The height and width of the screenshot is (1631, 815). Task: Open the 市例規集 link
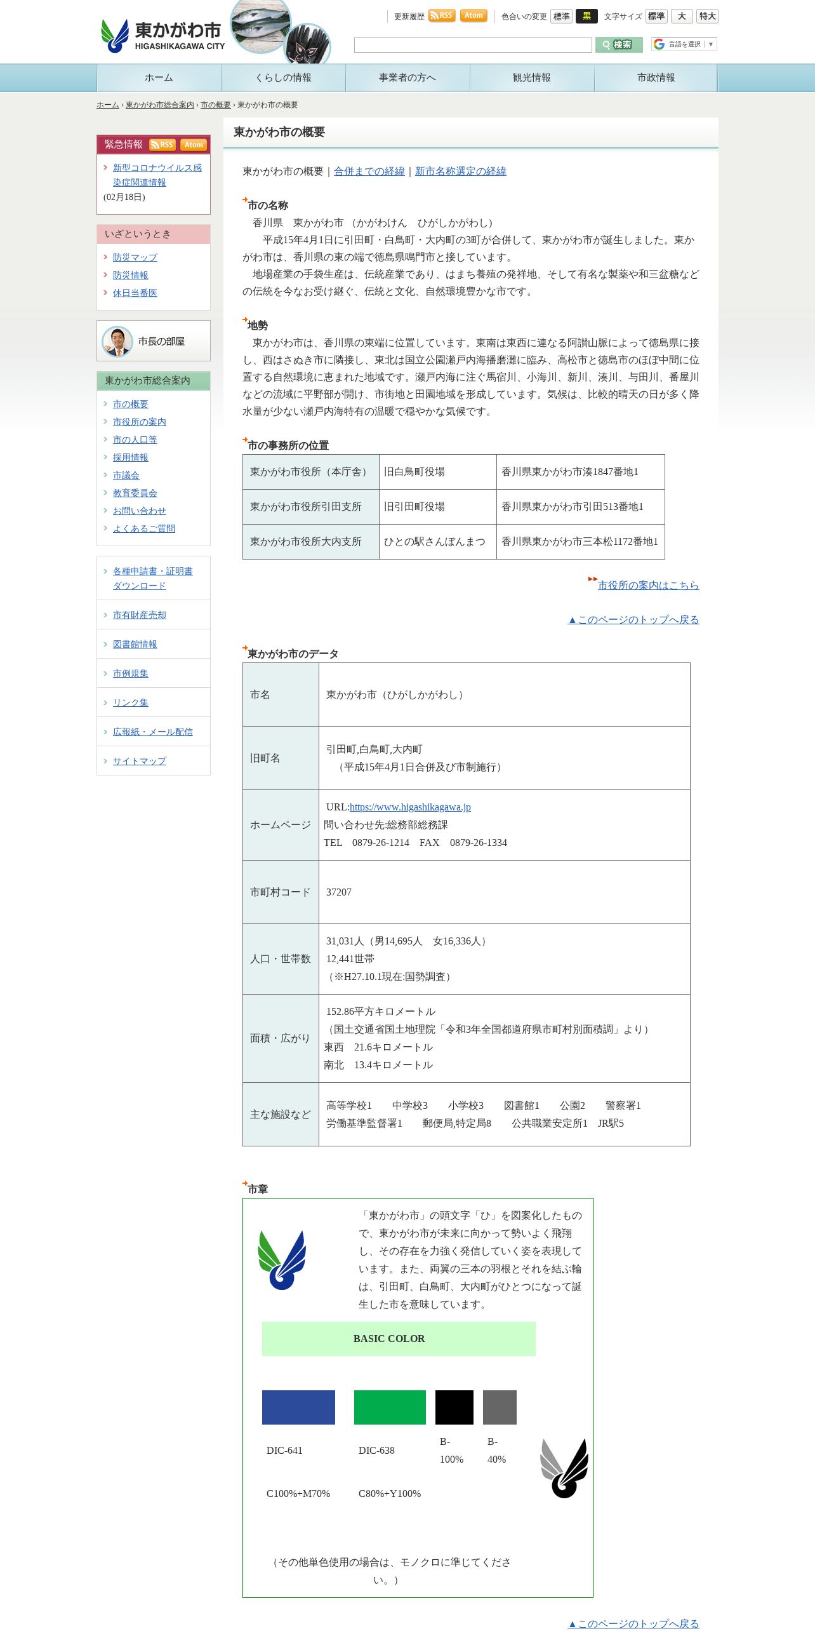click(x=131, y=673)
